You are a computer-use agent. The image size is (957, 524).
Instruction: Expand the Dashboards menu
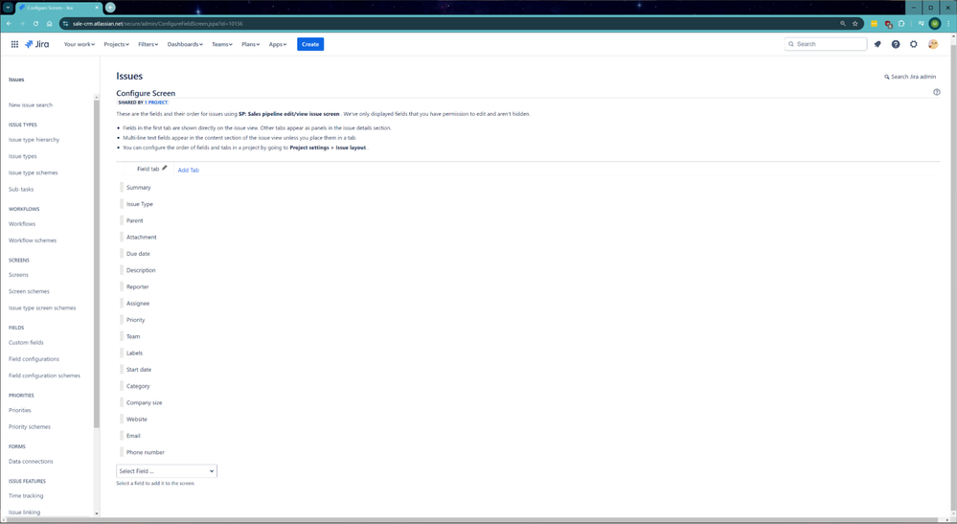coord(185,44)
